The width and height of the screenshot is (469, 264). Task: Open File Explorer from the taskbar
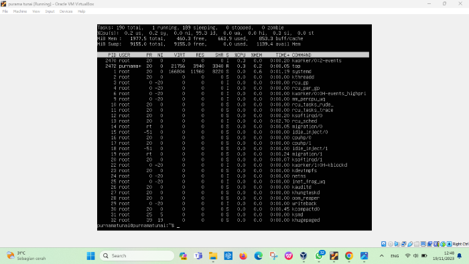tap(213, 256)
